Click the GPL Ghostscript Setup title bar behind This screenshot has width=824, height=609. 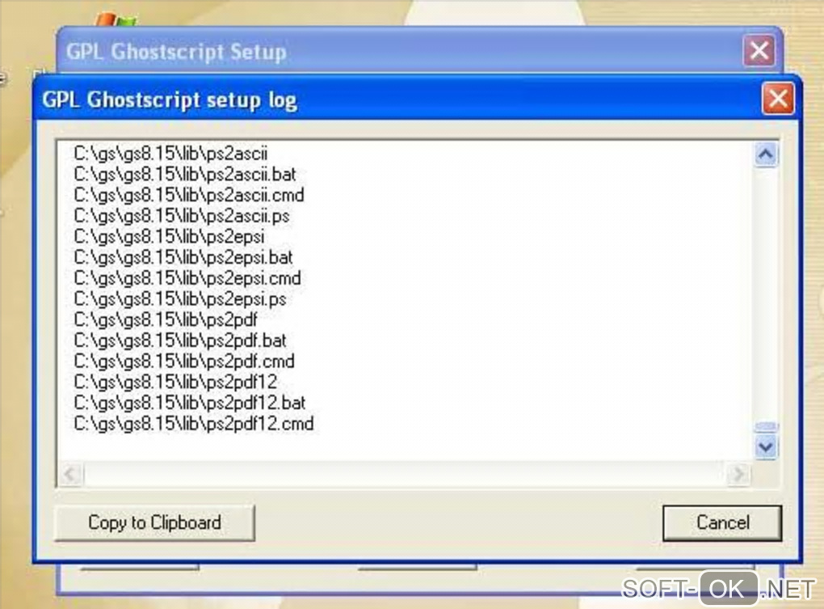tap(399, 52)
